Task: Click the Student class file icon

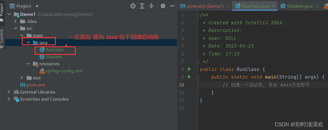Action: pos(42,57)
